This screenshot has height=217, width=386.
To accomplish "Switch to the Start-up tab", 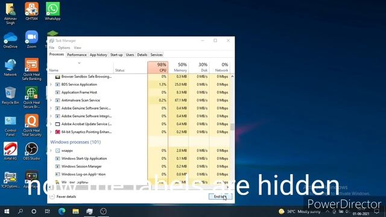I will (116, 55).
